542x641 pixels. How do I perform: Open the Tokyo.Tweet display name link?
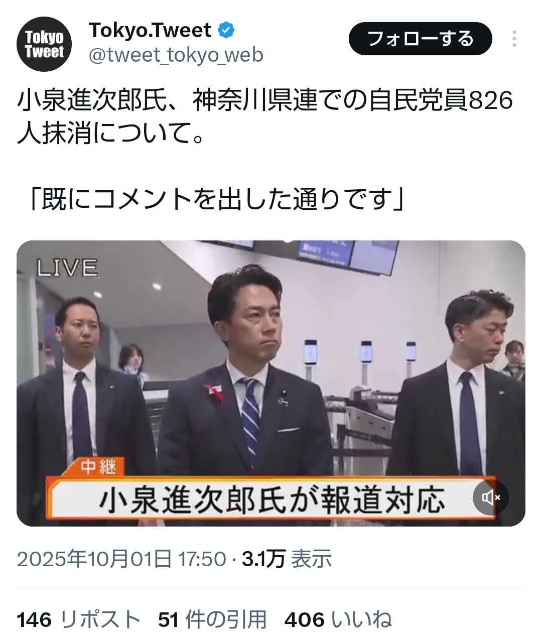(x=150, y=30)
